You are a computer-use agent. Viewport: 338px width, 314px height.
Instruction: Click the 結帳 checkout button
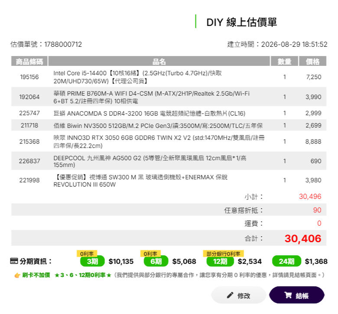pos(296,295)
